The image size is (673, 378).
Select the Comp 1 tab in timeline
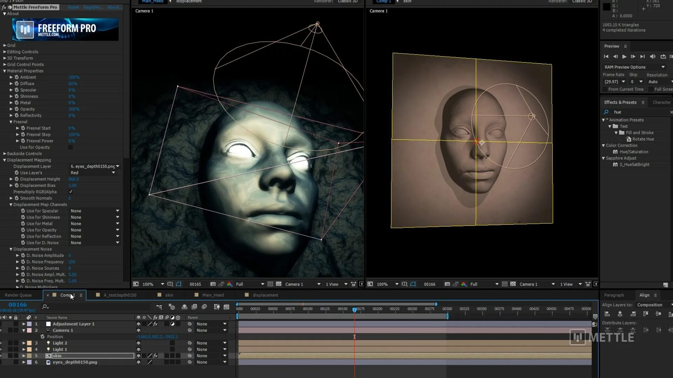[x=68, y=295]
